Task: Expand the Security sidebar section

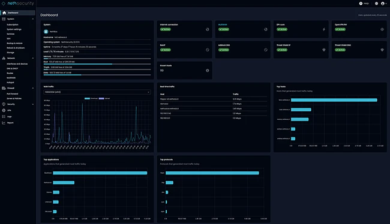Action: tap(33, 104)
